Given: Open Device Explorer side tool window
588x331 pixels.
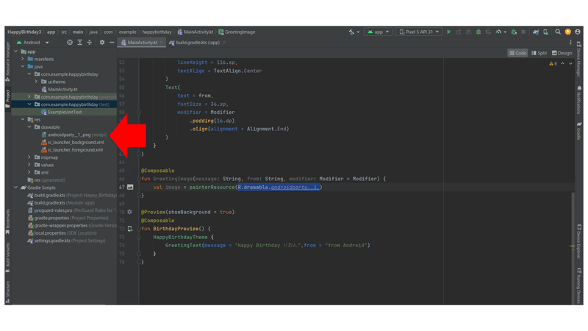Looking at the screenshot, I should point(579,242).
